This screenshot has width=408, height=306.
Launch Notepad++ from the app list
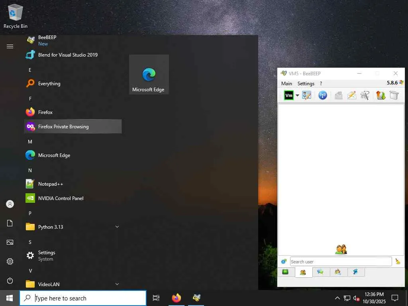pos(73,184)
